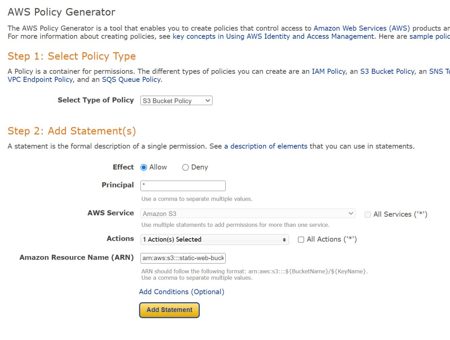450x340 pixels.
Task: Click the SQS Queue Policy link
Action: (131, 80)
